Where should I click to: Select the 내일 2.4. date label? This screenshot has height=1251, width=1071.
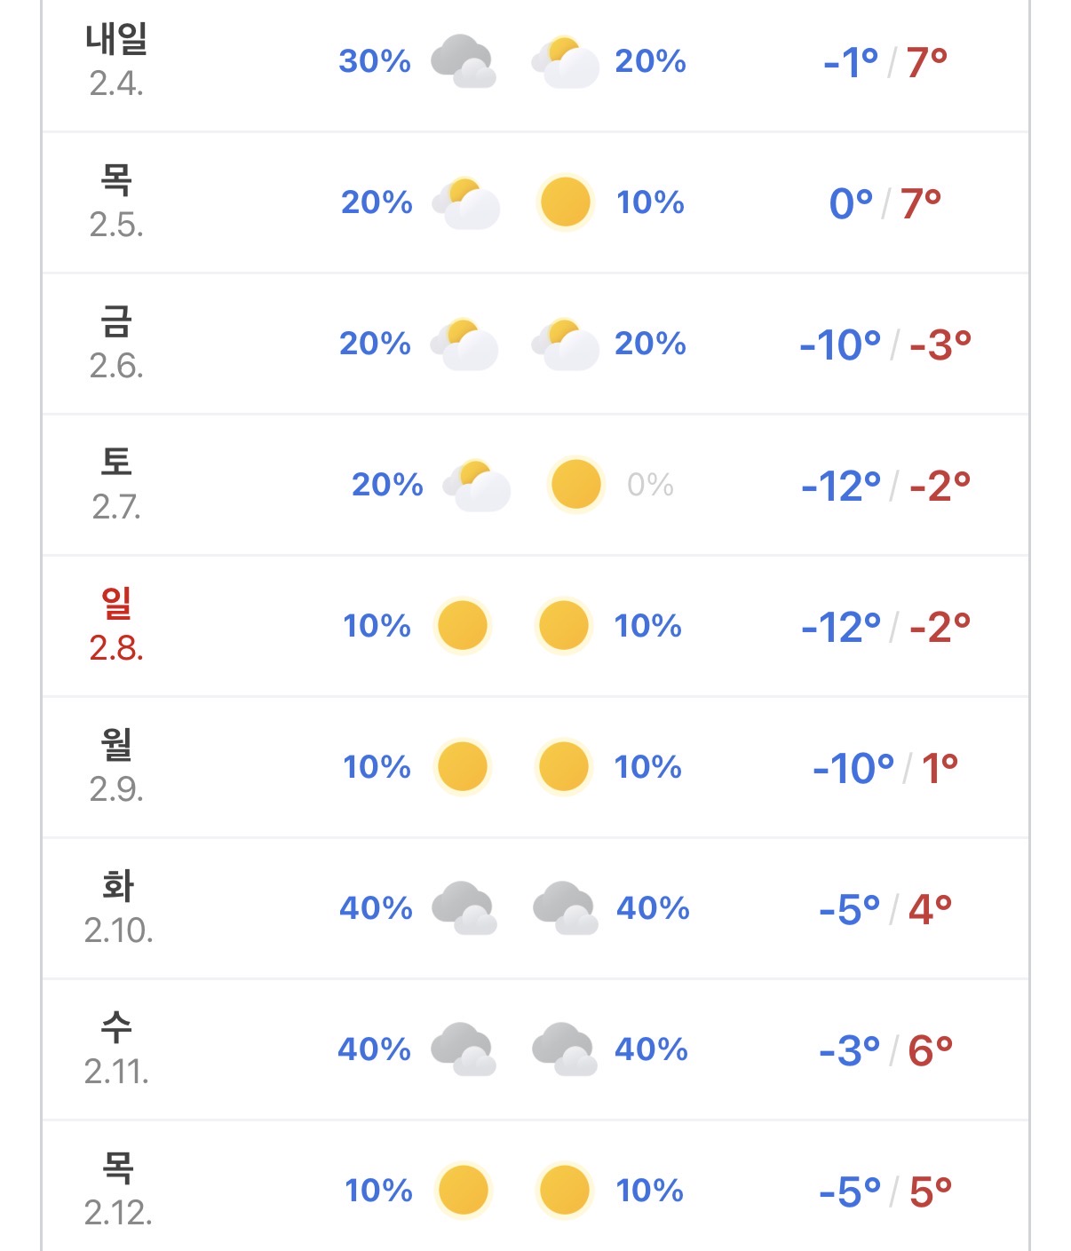click(x=116, y=60)
